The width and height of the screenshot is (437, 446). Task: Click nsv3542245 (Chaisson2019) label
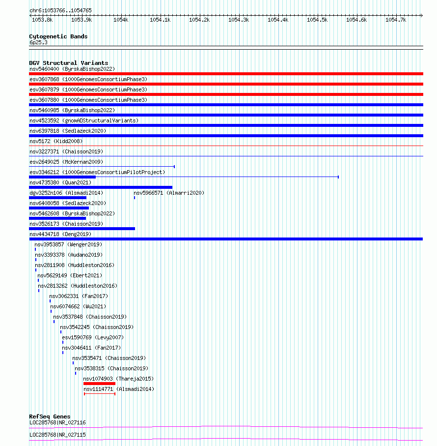point(97,327)
